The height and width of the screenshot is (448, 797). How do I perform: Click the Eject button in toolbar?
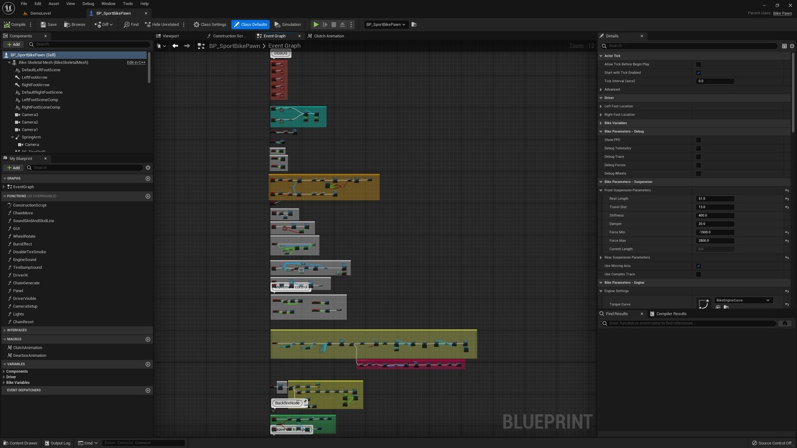coord(342,24)
